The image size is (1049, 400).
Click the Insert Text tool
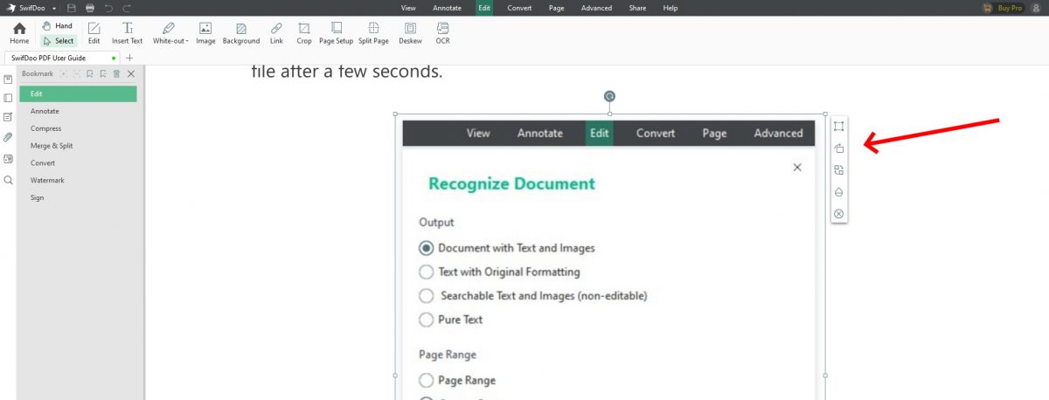(128, 33)
